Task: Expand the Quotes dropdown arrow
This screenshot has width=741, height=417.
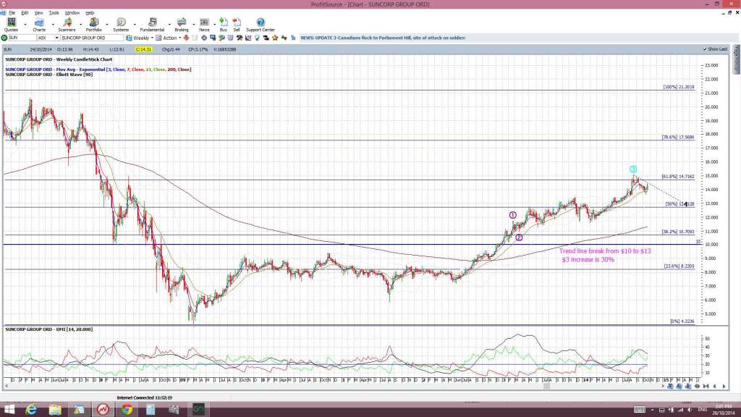Action: coord(25,24)
